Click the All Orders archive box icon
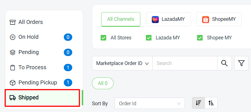This screenshot has height=112, width=251. coord(12,22)
